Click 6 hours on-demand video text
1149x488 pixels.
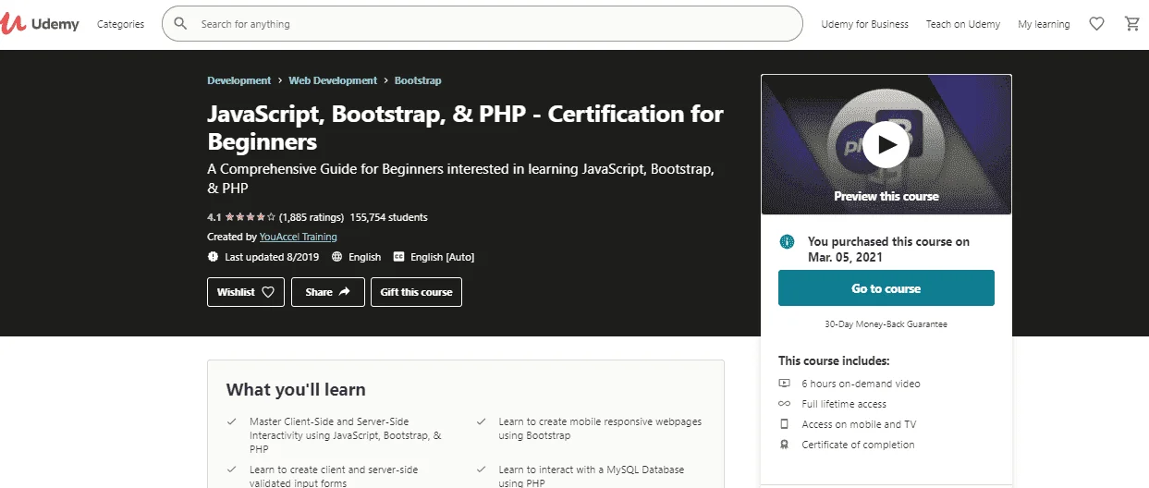point(862,384)
